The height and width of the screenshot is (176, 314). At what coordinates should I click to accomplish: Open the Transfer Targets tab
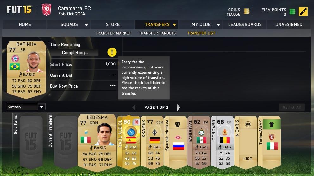157,33
